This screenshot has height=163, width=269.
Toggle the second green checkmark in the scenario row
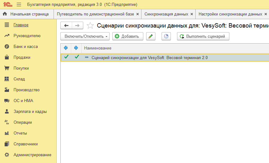77,57
